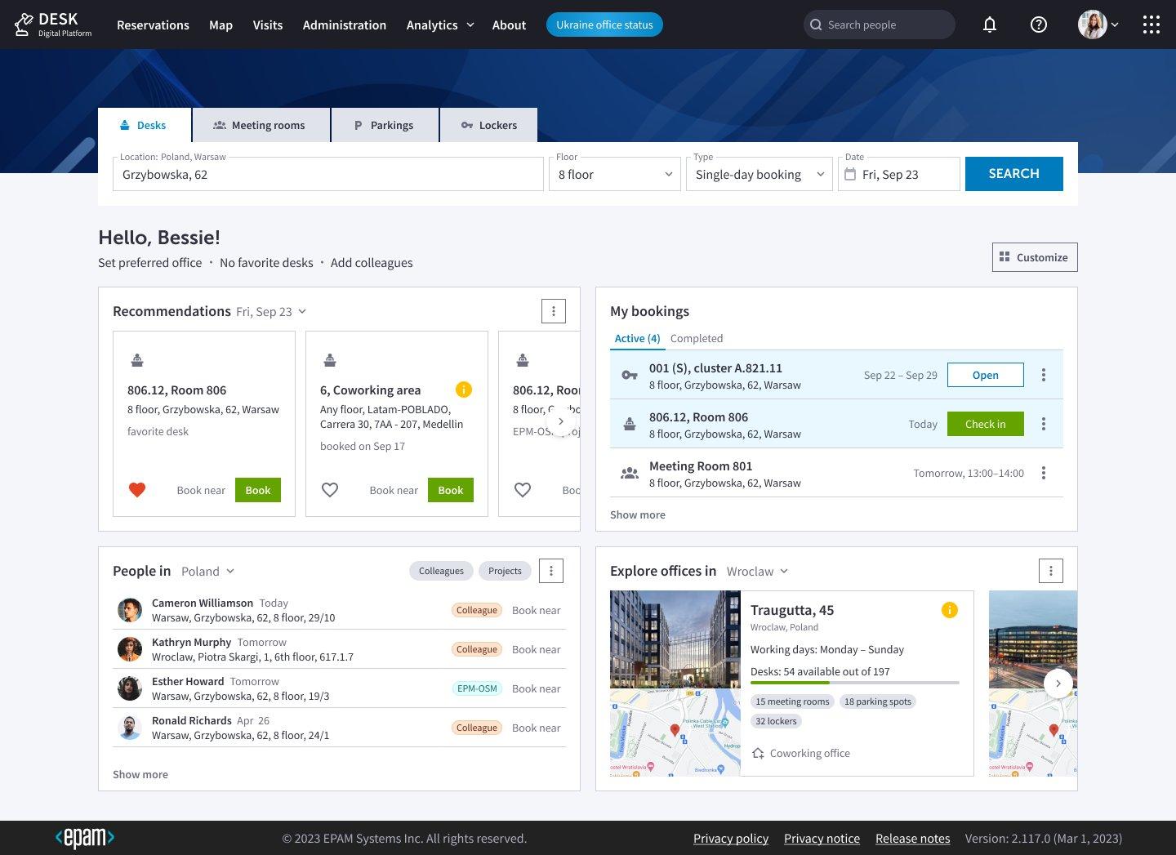
Task: Click the DESK Digital Platform logo
Action: (52, 24)
